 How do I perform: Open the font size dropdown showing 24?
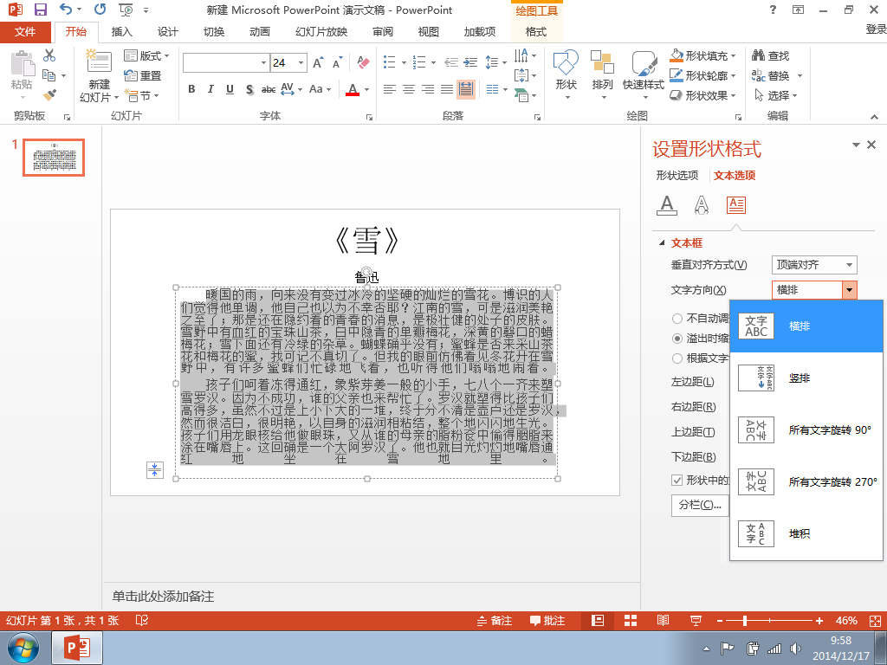[x=301, y=62]
